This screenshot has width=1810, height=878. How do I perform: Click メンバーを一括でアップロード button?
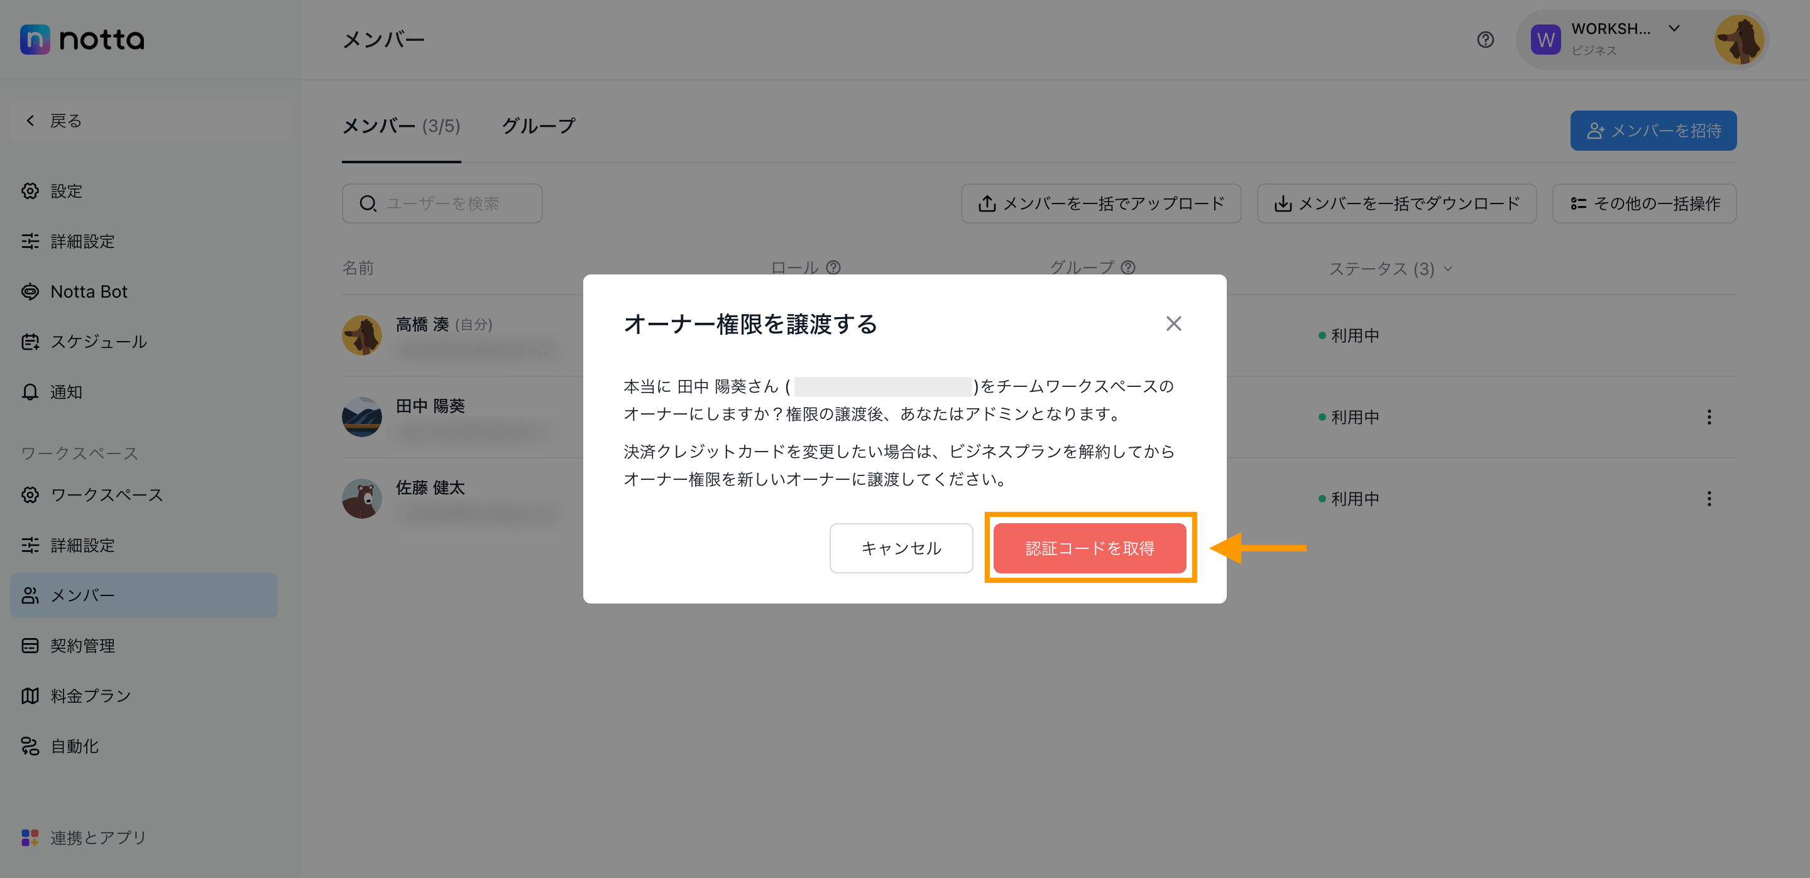coord(1101,203)
